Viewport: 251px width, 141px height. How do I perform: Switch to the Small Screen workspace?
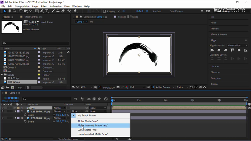pyautogui.click(x=176, y=11)
